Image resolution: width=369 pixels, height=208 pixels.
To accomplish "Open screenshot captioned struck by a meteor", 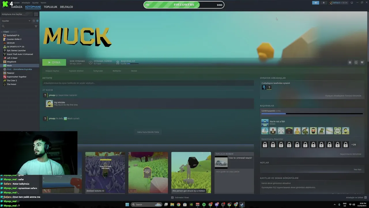I will click(191, 172).
